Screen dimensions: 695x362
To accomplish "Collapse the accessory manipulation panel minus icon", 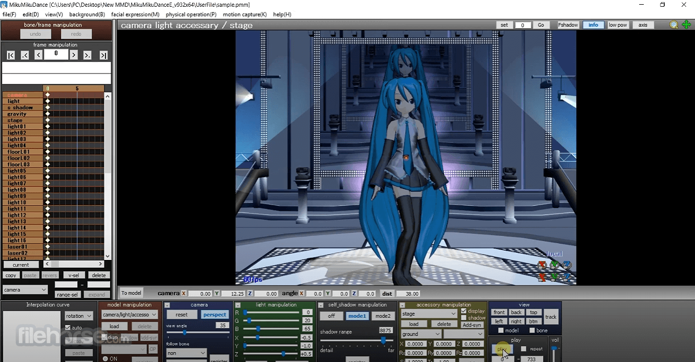I will 402,305.
